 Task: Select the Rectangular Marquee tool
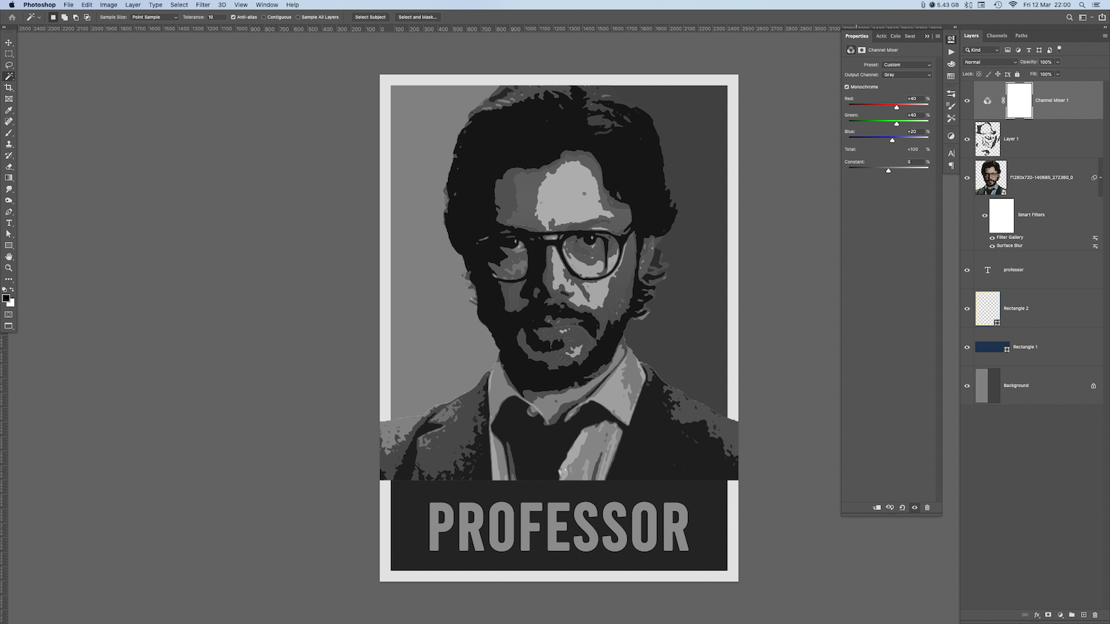point(9,54)
